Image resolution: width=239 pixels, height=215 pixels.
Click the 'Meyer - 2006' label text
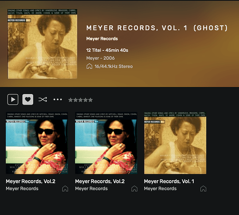point(100,58)
